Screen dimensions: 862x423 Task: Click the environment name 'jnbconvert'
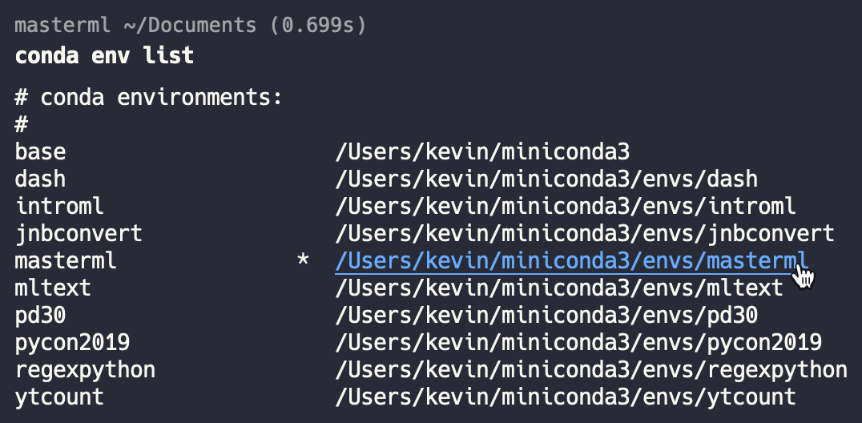click(x=79, y=233)
